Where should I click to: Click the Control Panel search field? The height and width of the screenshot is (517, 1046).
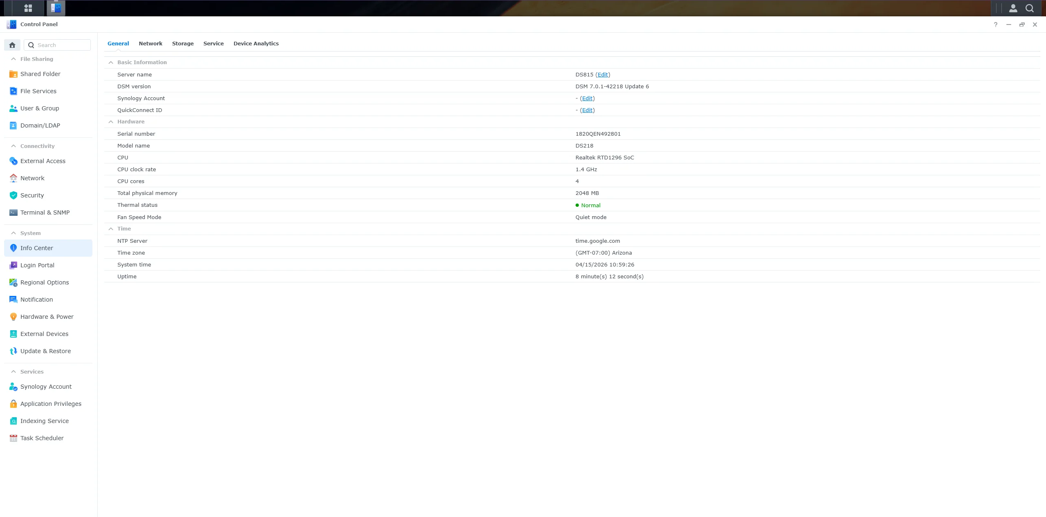pyautogui.click(x=57, y=45)
